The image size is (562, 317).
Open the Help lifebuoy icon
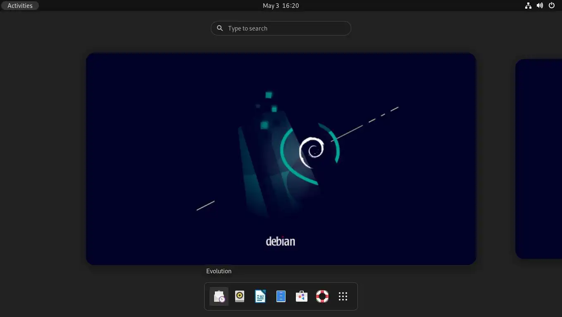coord(322,296)
